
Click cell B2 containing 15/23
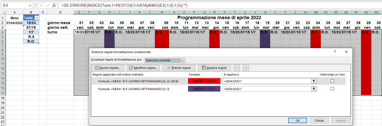point(31,23)
